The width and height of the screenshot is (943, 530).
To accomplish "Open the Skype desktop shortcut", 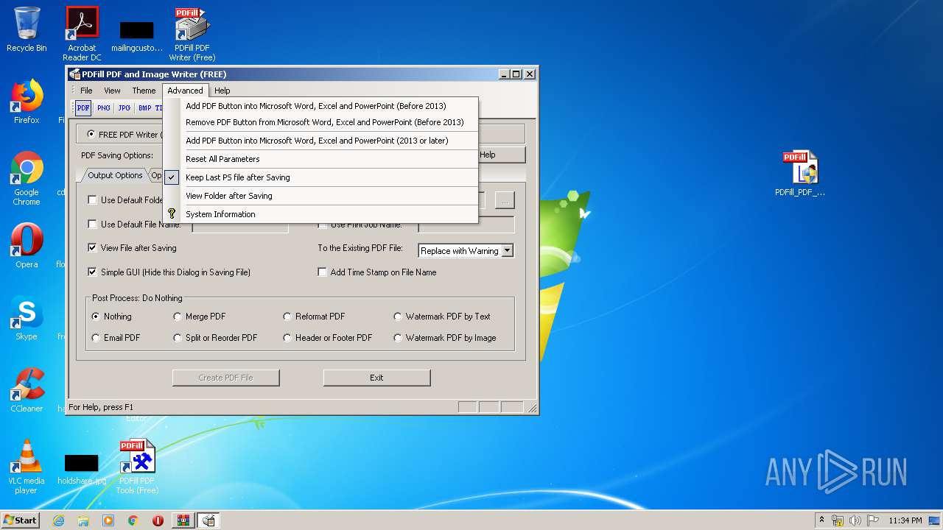I will (x=27, y=318).
